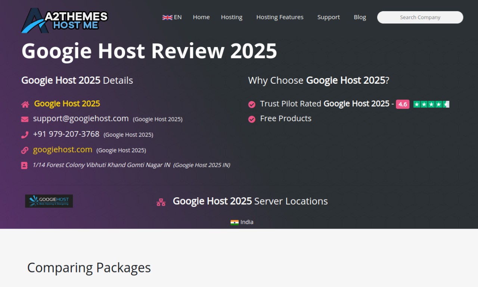Viewport: 478px width, 287px height.
Task: Click the phone icon beside +91 number
Action: 25,135
